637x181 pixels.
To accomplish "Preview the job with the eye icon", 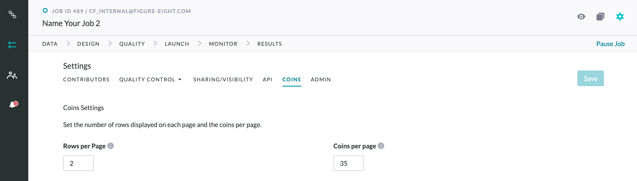I will [x=581, y=17].
